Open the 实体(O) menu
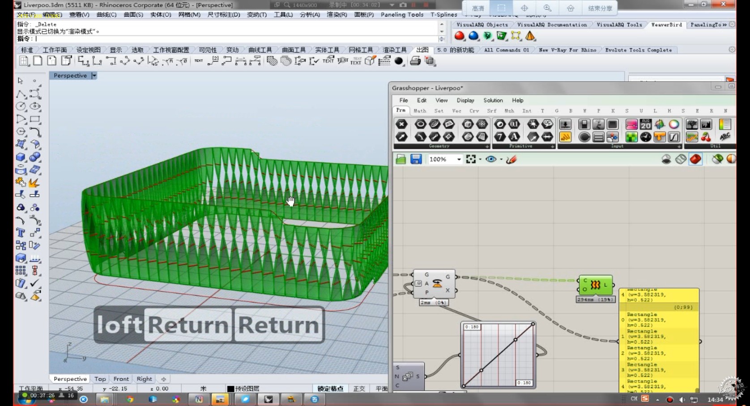 coord(161,15)
